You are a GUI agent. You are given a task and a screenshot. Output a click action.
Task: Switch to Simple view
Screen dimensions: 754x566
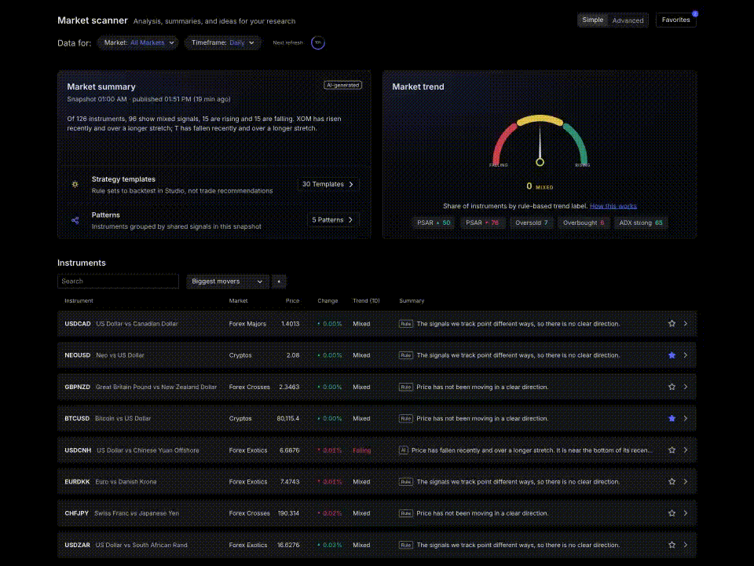tap(592, 20)
